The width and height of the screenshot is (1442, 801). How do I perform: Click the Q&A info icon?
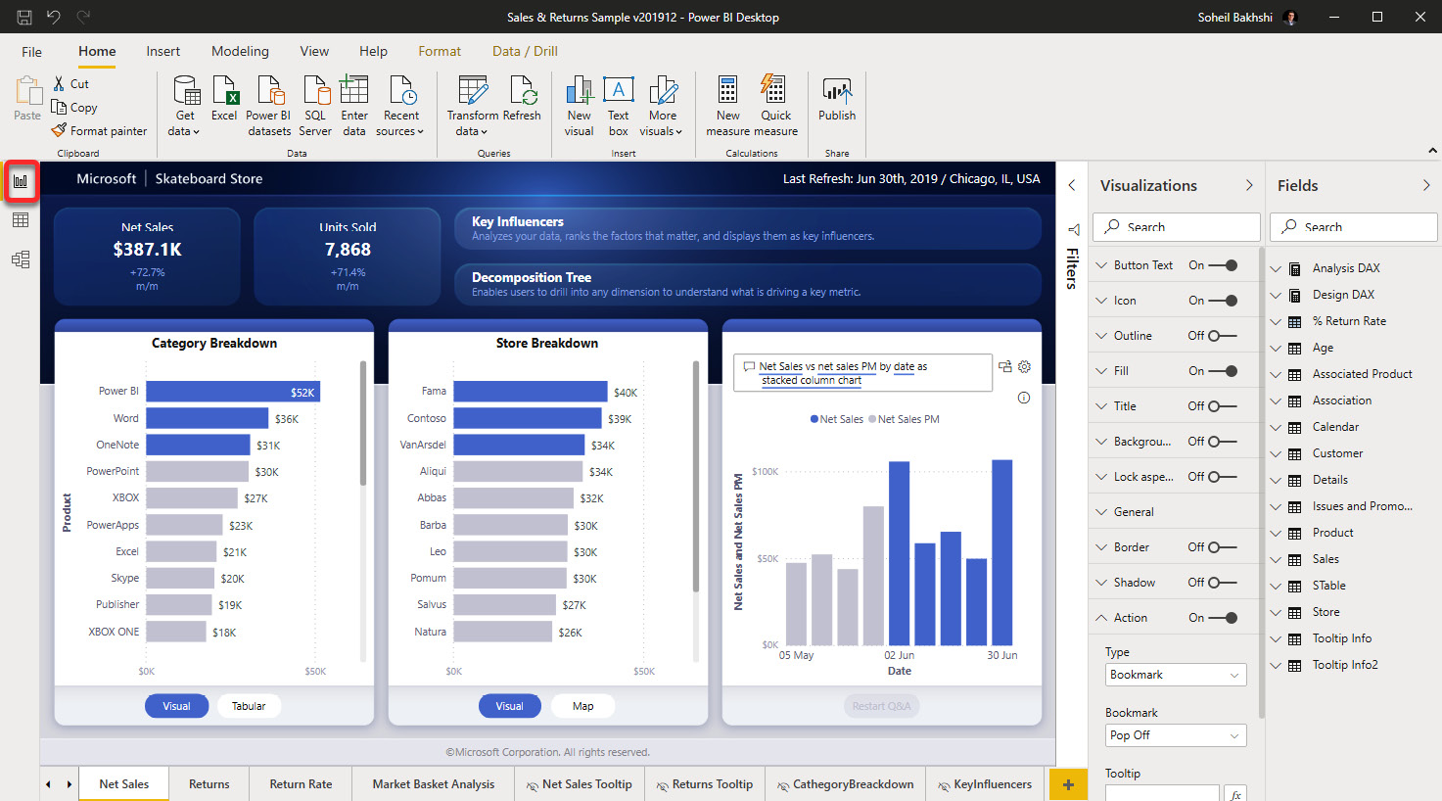coord(1024,398)
